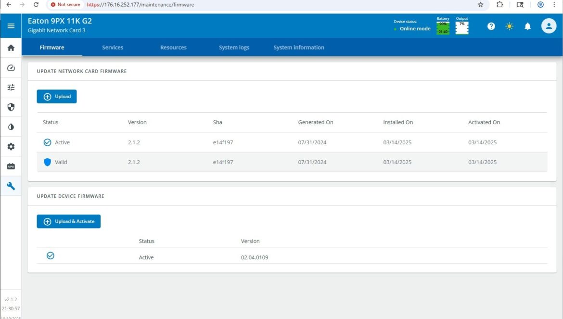Open the Controls sliders sidebar icon

pyautogui.click(x=11, y=88)
